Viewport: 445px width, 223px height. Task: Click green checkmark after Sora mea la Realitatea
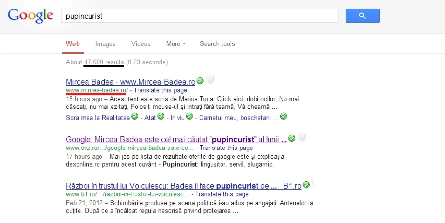pos(135,116)
